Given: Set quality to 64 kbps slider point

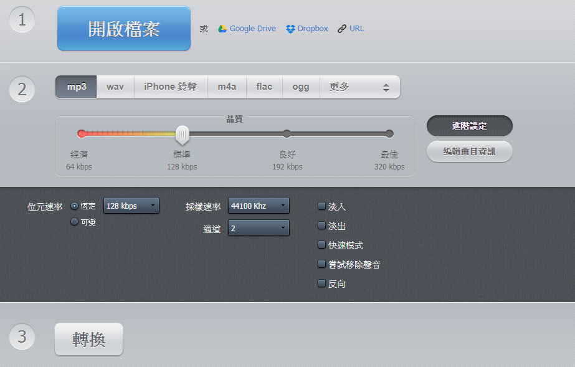Looking at the screenshot, I should pos(82,133).
